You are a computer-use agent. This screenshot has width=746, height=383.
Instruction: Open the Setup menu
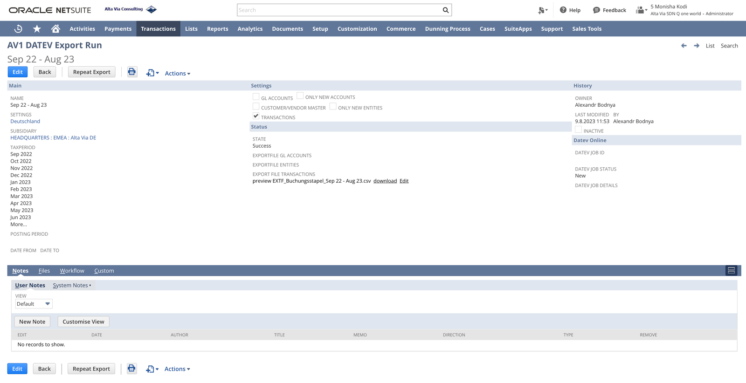[x=320, y=29]
